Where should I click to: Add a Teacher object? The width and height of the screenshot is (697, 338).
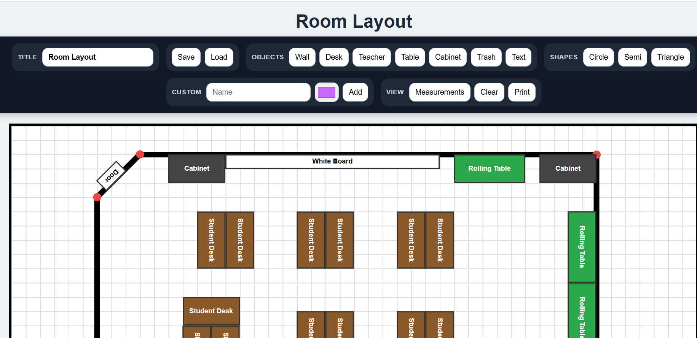coord(372,57)
